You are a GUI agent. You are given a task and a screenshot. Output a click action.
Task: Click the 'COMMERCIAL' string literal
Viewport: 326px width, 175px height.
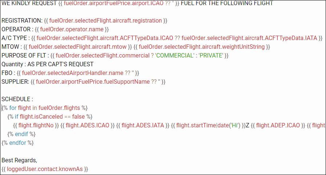click(x=174, y=56)
